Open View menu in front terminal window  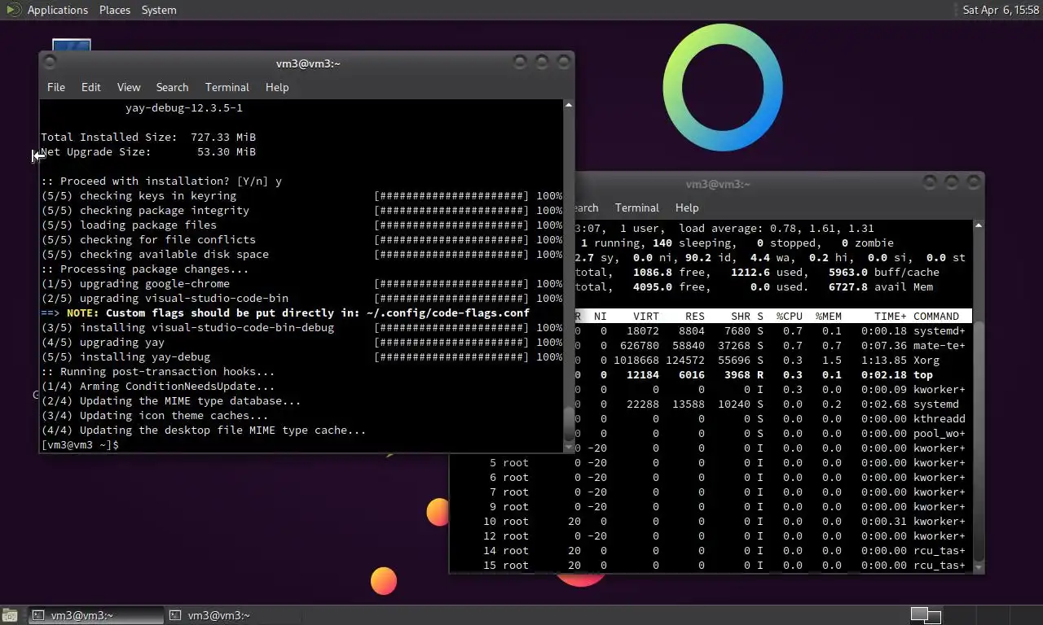click(x=129, y=87)
